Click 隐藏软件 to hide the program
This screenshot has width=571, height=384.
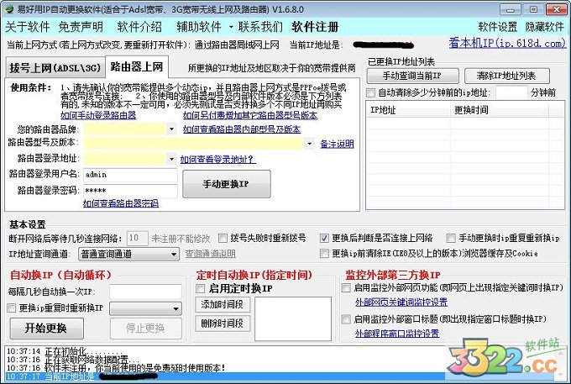pyautogui.click(x=544, y=27)
